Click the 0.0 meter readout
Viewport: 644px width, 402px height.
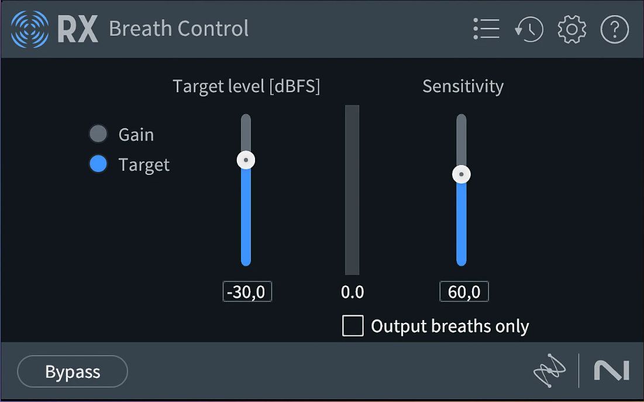point(352,292)
